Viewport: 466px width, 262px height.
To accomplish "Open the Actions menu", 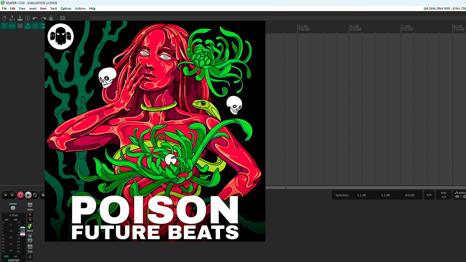I will (x=80, y=9).
